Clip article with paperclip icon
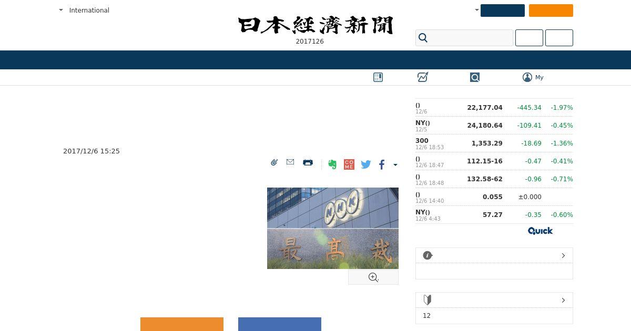Screen dimensions: 631x331 click(274, 162)
